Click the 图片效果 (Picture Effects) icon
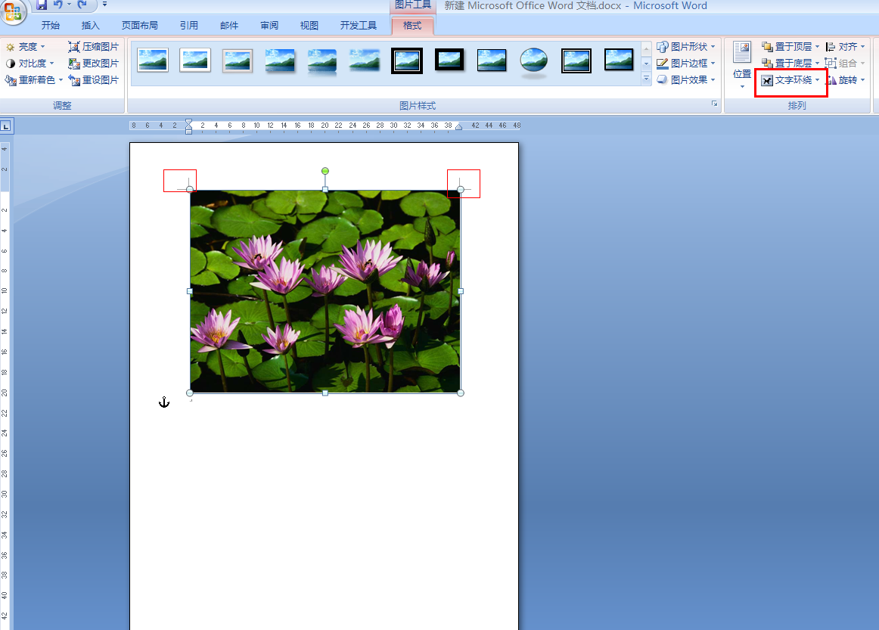Screen dimensions: 879x630 tap(685, 79)
